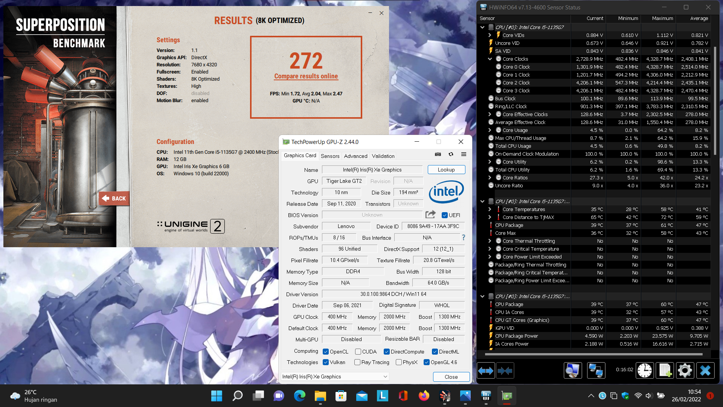Screen dimensions: 723x407
Task: Toggle the DirectCompute checkbox
Action: (387, 352)
